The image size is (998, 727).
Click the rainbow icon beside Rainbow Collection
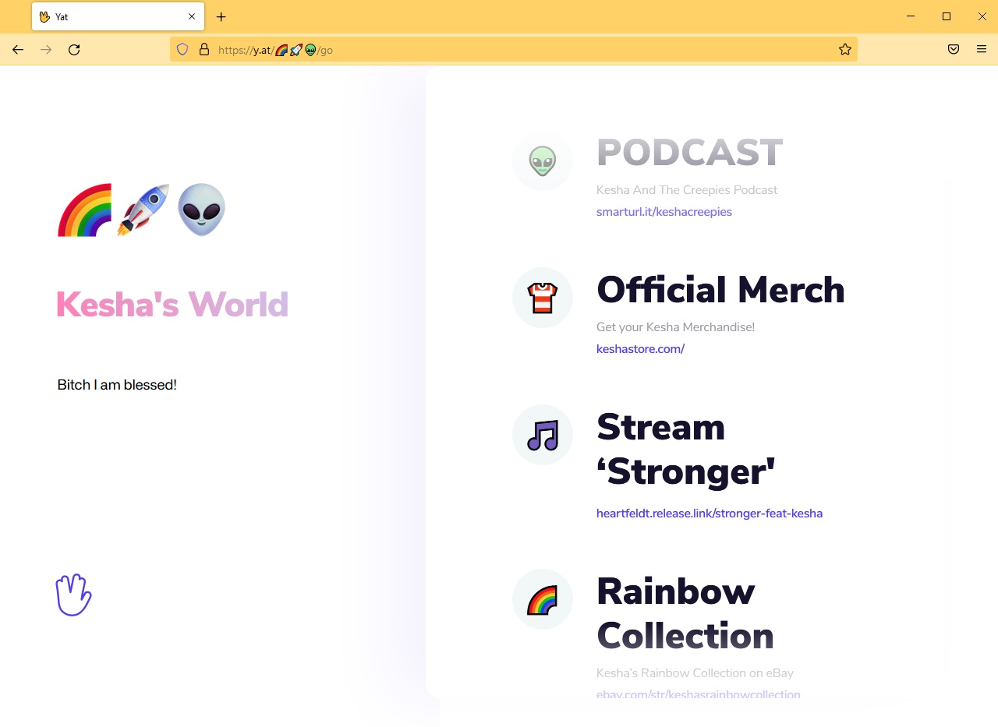(542, 599)
